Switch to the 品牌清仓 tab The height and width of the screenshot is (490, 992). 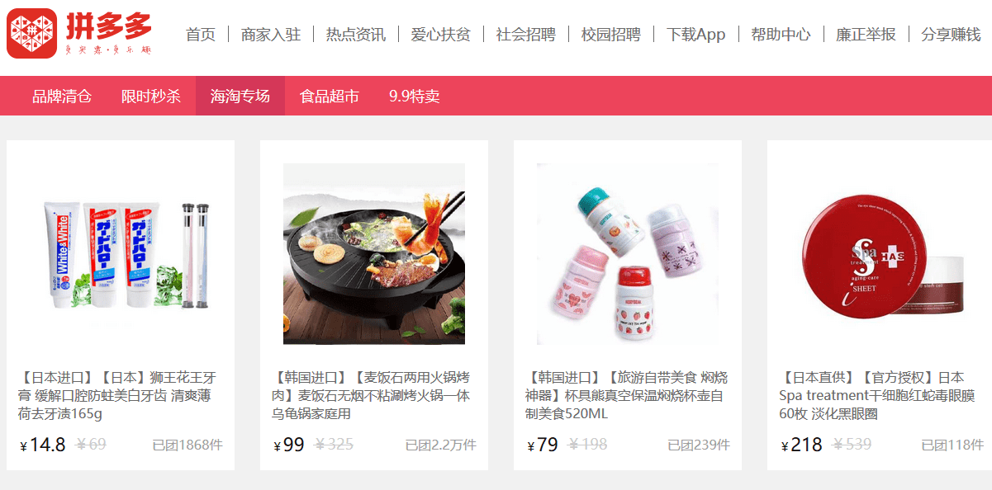tap(62, 96)
